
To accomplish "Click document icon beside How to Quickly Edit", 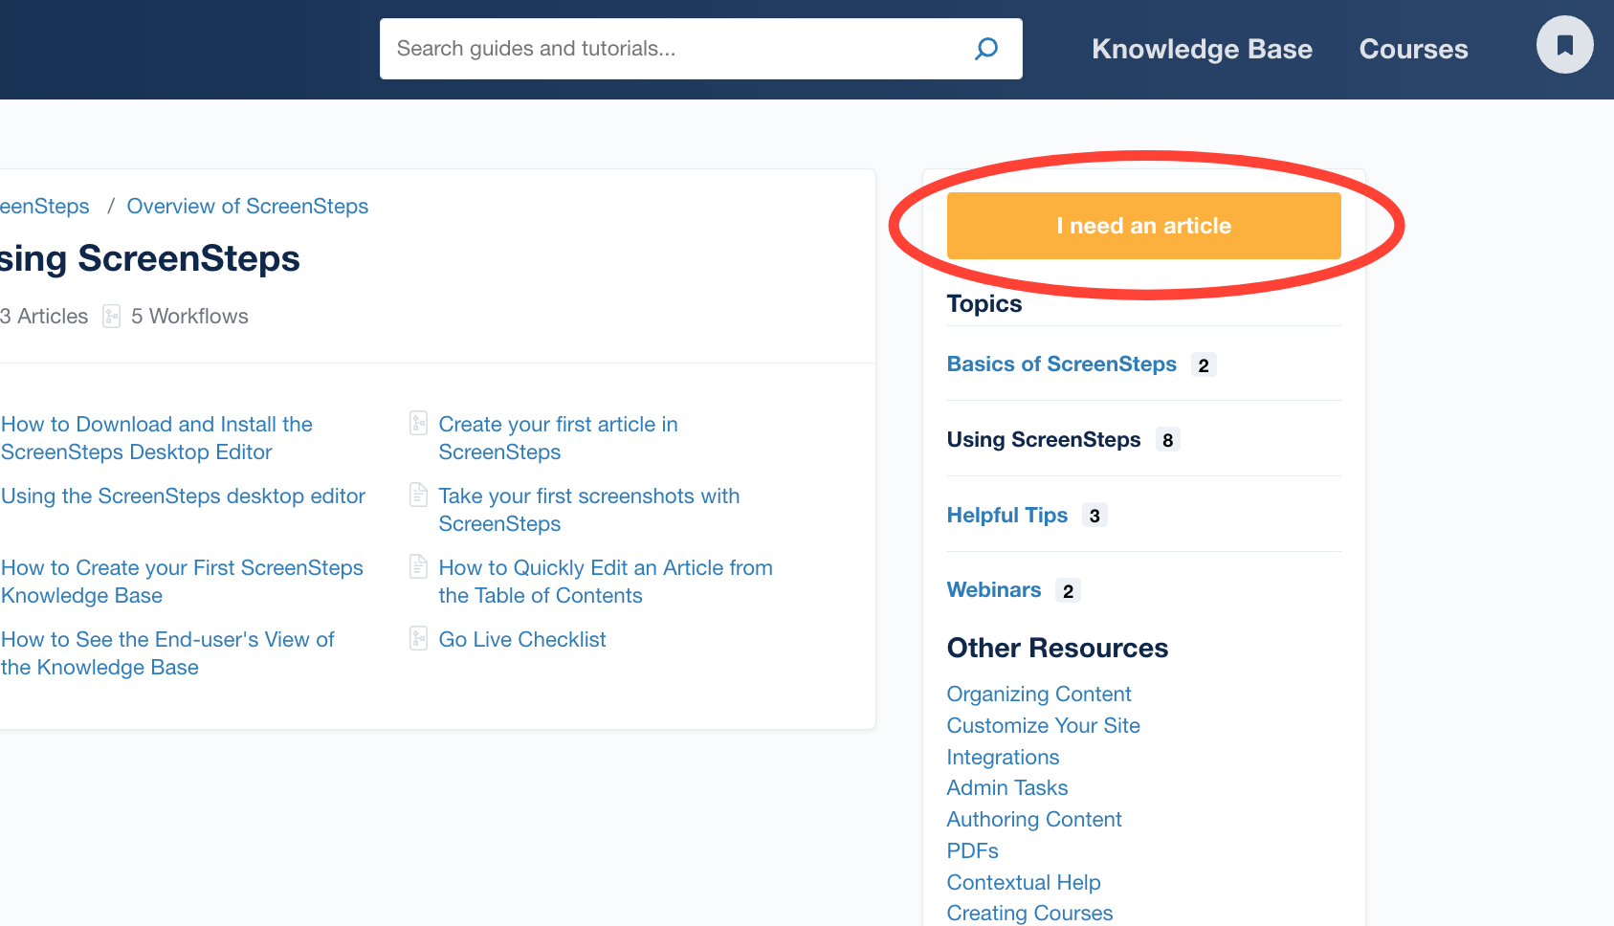I will coord(418,566).
